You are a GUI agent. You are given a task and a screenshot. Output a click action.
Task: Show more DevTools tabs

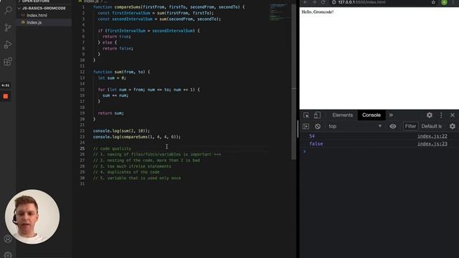pyautogui.click(x=391, y=115)
